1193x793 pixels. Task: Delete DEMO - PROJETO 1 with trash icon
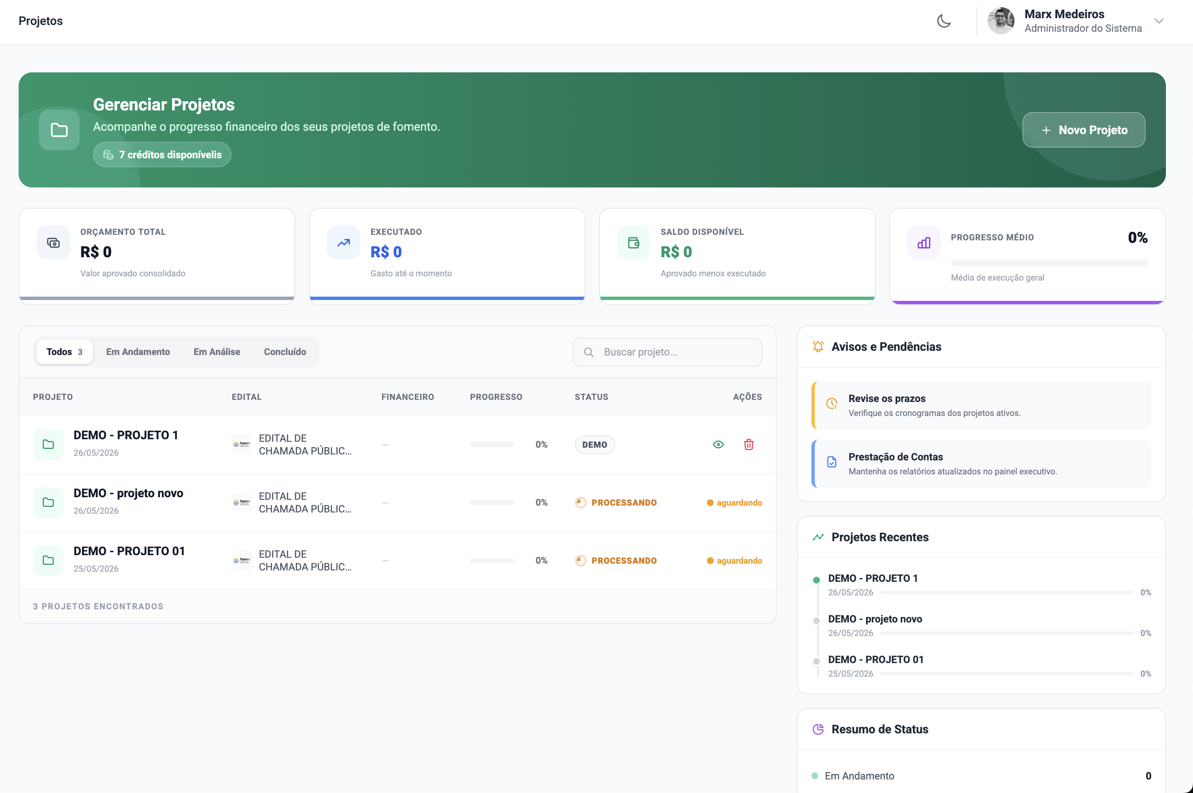[749, 445]
